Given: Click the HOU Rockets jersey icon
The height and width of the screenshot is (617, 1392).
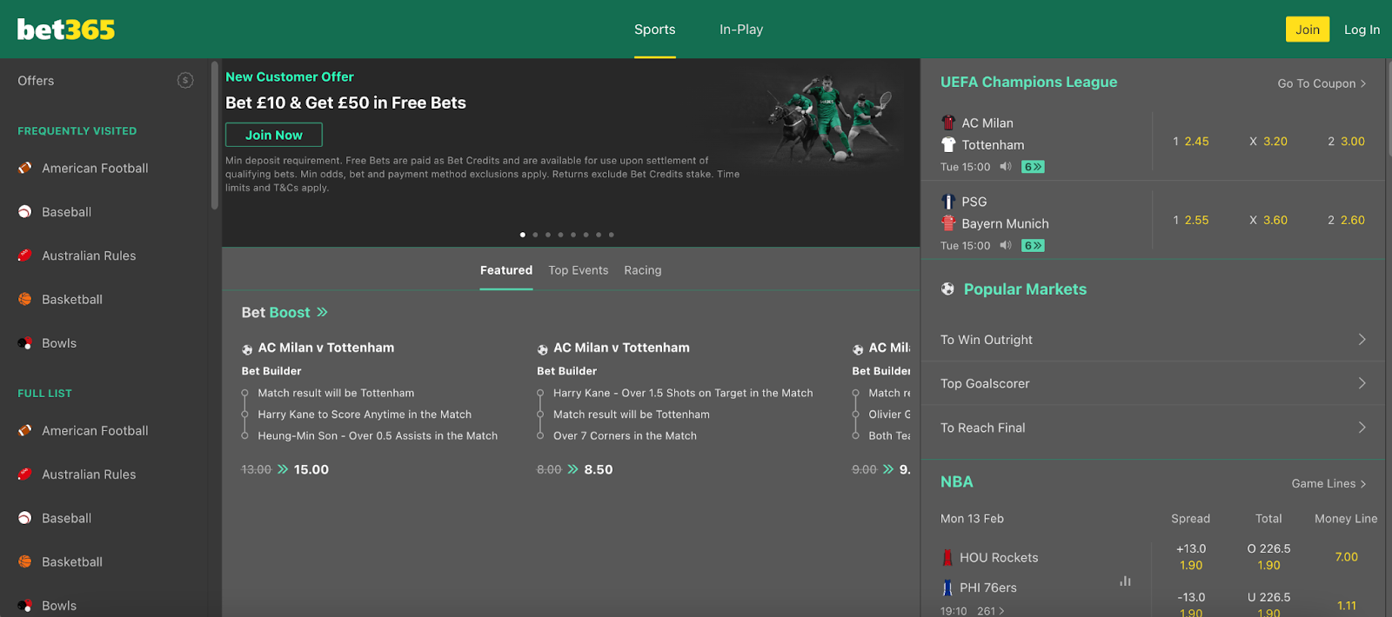Looking at the screenshot, I should (x=947, y=557).
